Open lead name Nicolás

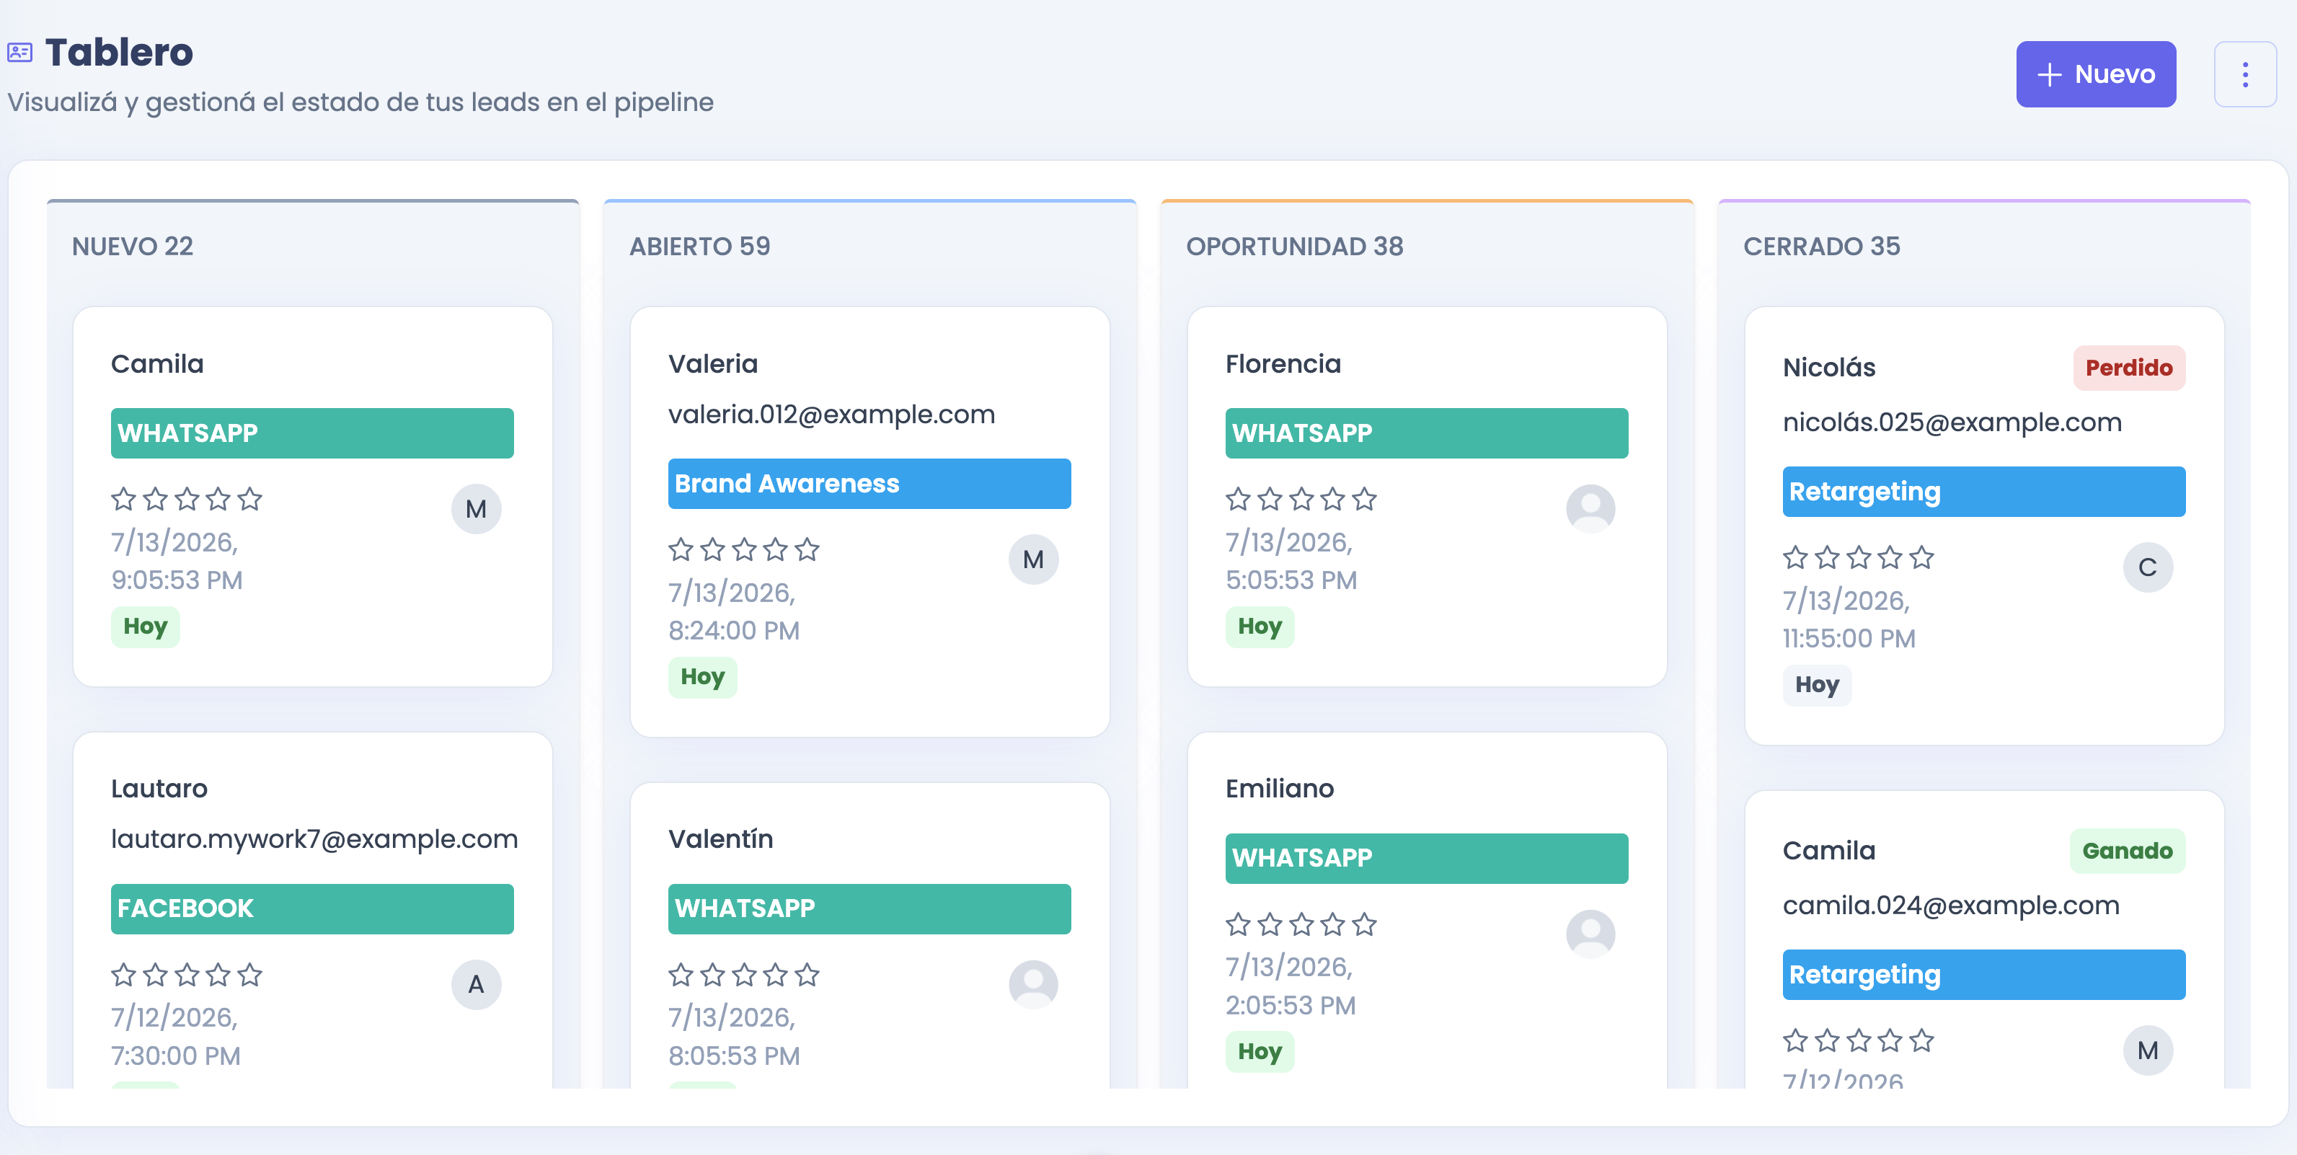click(x=1829, y=368)
